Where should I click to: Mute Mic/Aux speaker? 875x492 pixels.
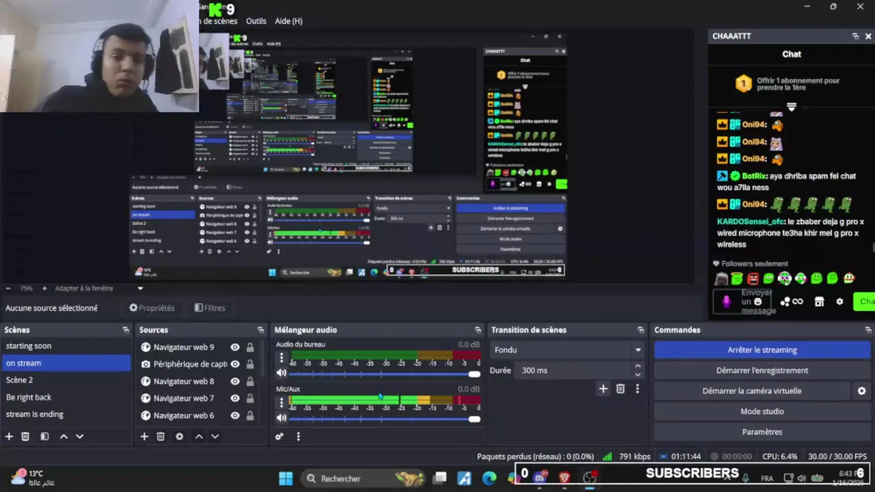(281, 418)
